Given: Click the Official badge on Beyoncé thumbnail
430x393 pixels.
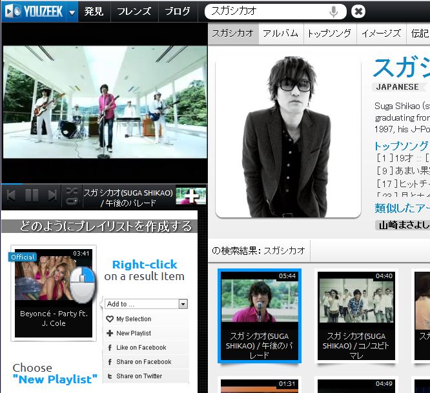Looking at the screenshot, I should pos(23,257).
